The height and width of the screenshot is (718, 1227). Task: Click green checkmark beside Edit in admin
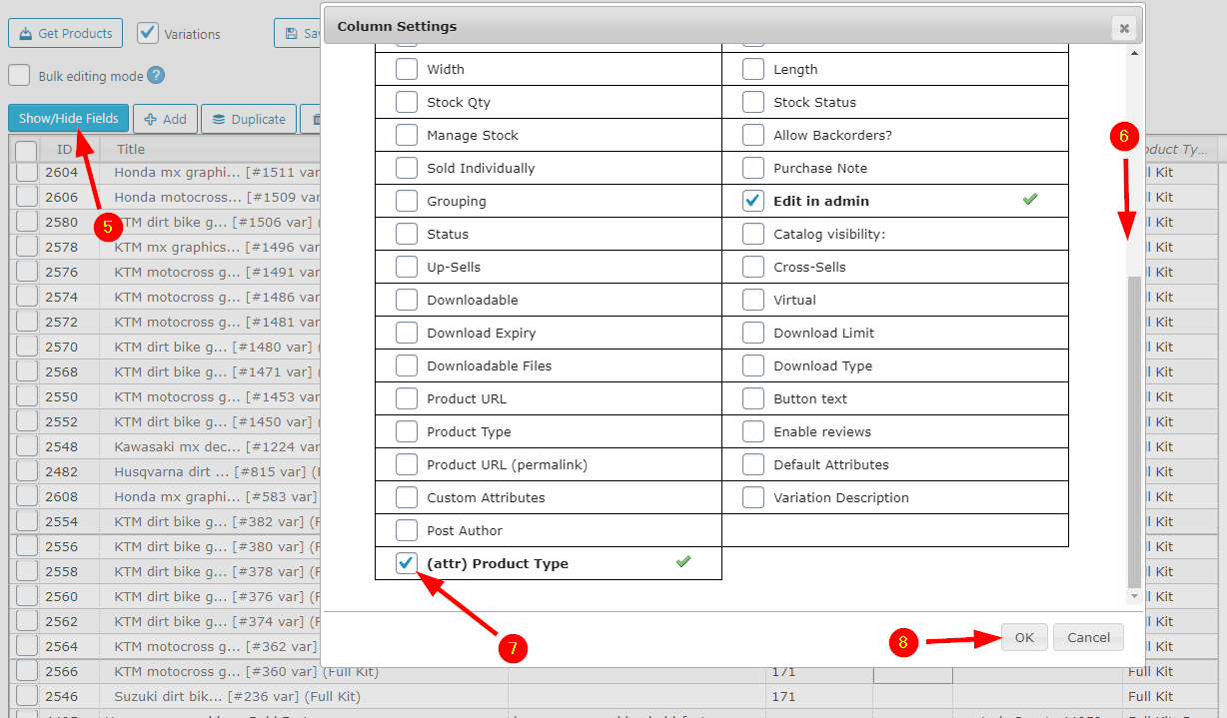pyautogui.click(x=1030, y=200)
